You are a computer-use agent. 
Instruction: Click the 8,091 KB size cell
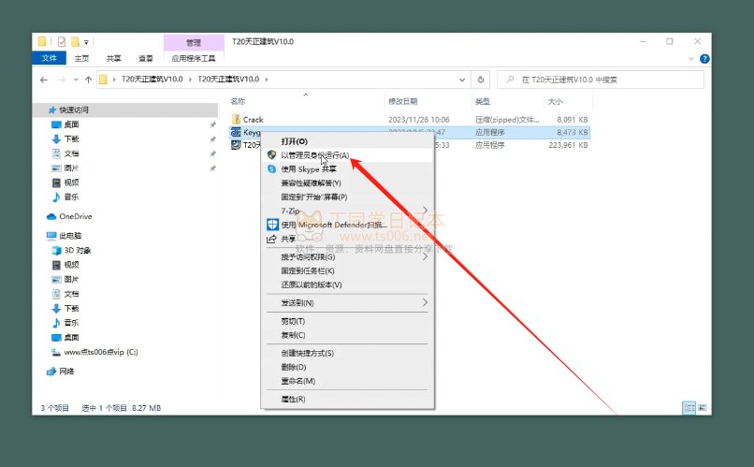click(573, 119)
